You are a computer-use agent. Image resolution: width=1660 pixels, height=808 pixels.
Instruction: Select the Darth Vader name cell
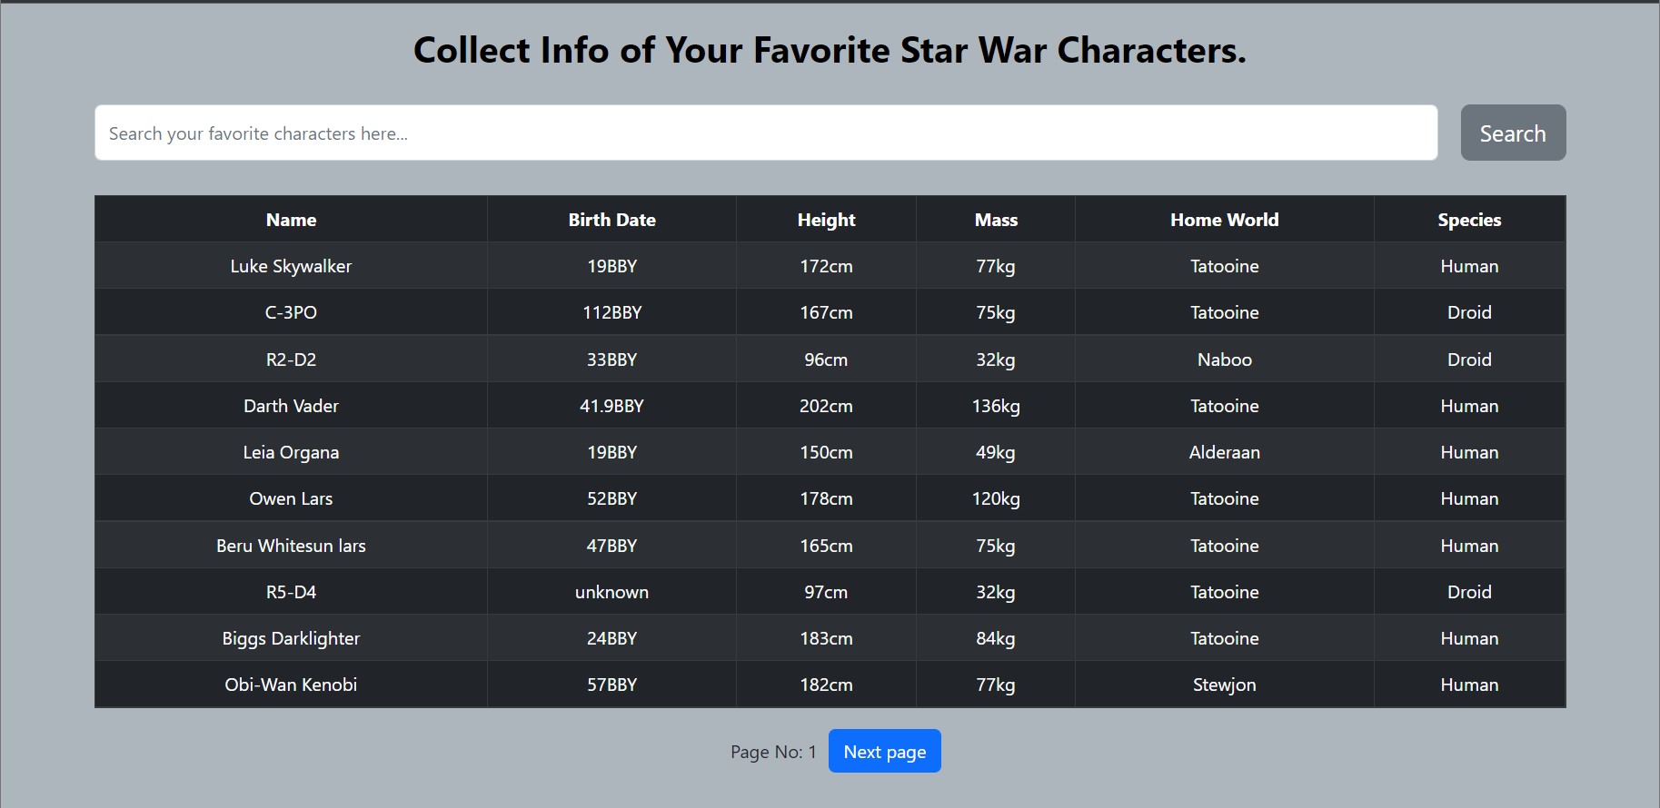291,406
